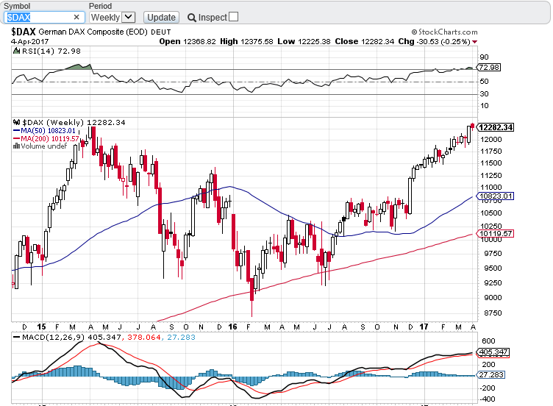This screenshot has width=553, height=406.
Task: Click the RSI(14) indicator icon
Action: tap(16, 51)
